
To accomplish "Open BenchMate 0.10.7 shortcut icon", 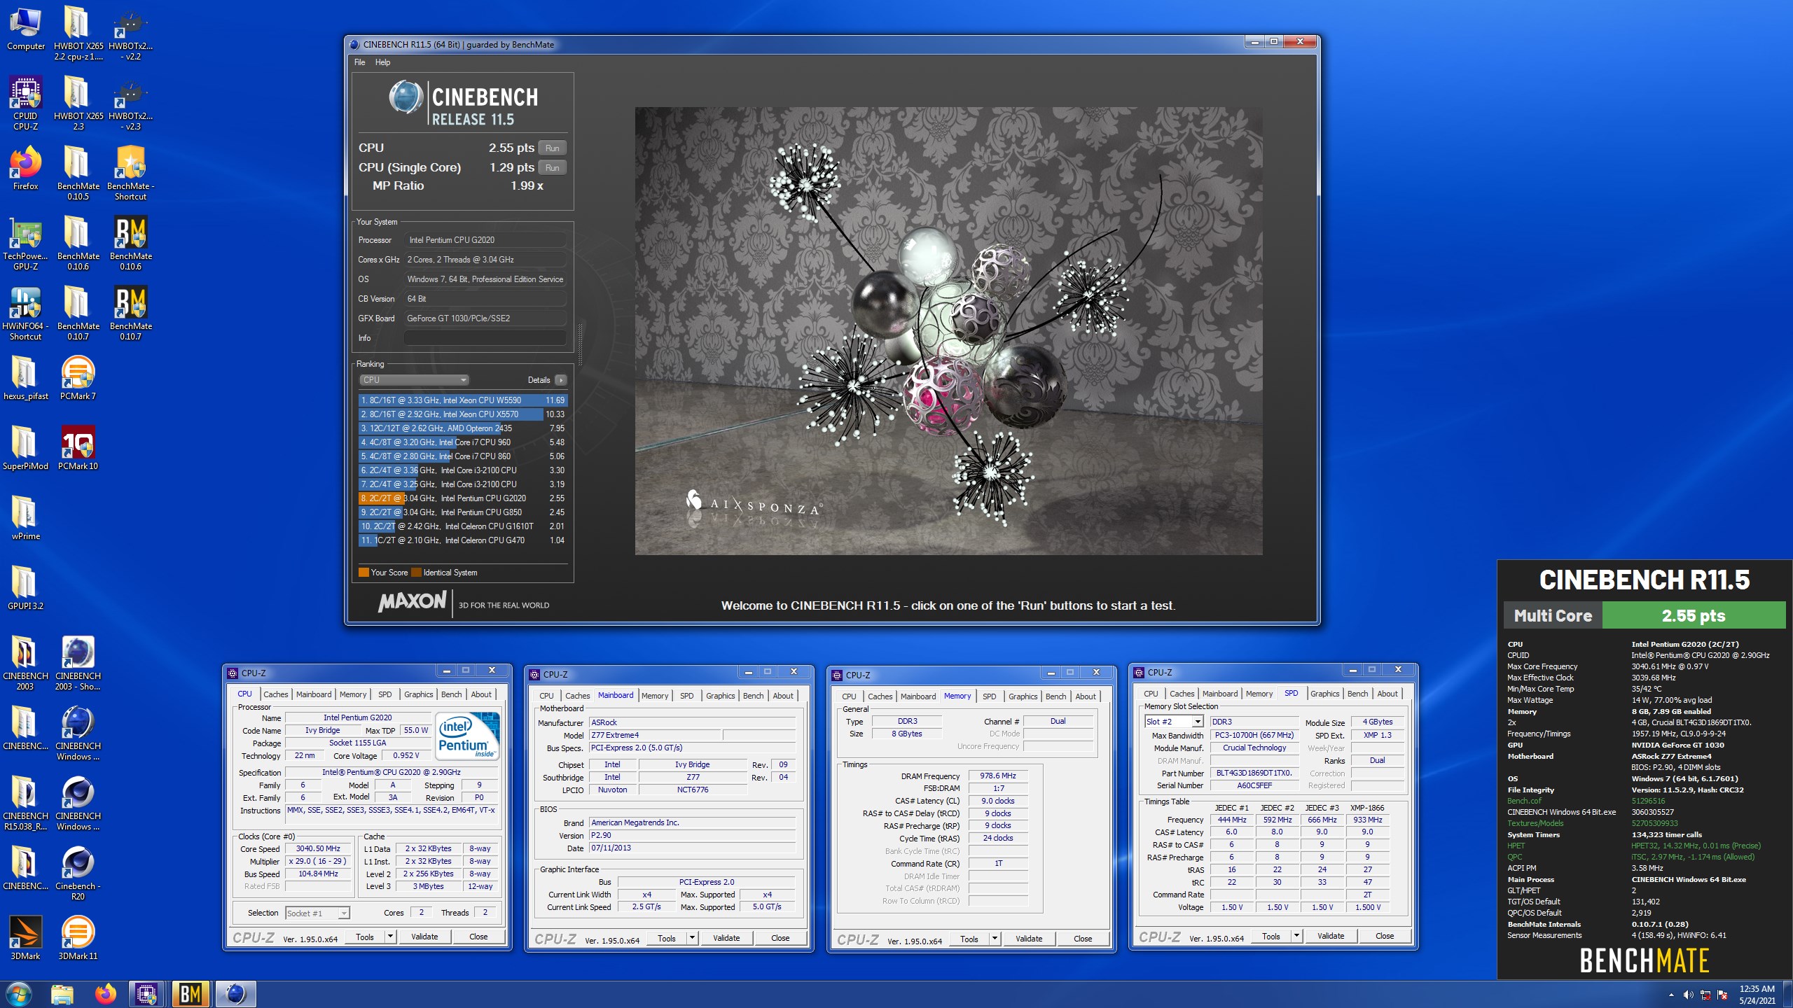I will tap(131, 314).
